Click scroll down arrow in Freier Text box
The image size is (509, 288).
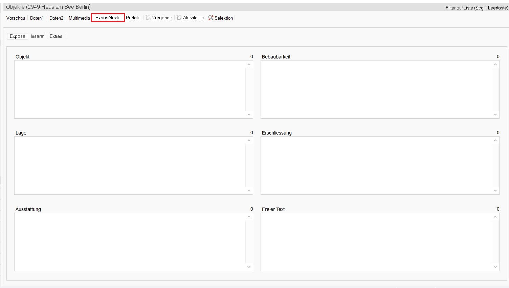click(x=495, y=267)
